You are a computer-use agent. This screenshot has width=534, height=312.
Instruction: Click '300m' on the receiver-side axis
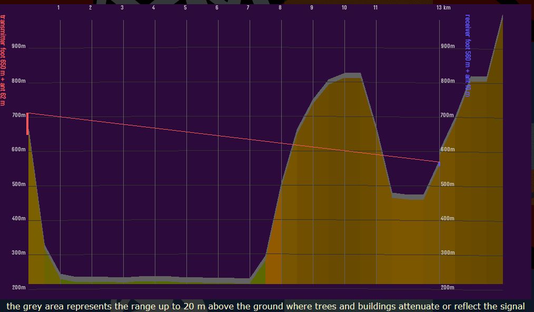coord(448,252)
